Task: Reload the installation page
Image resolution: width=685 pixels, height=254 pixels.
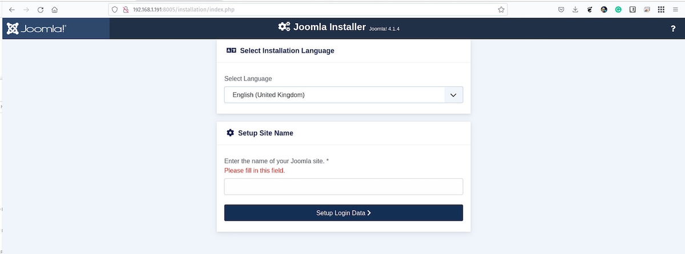Action: 41,9
